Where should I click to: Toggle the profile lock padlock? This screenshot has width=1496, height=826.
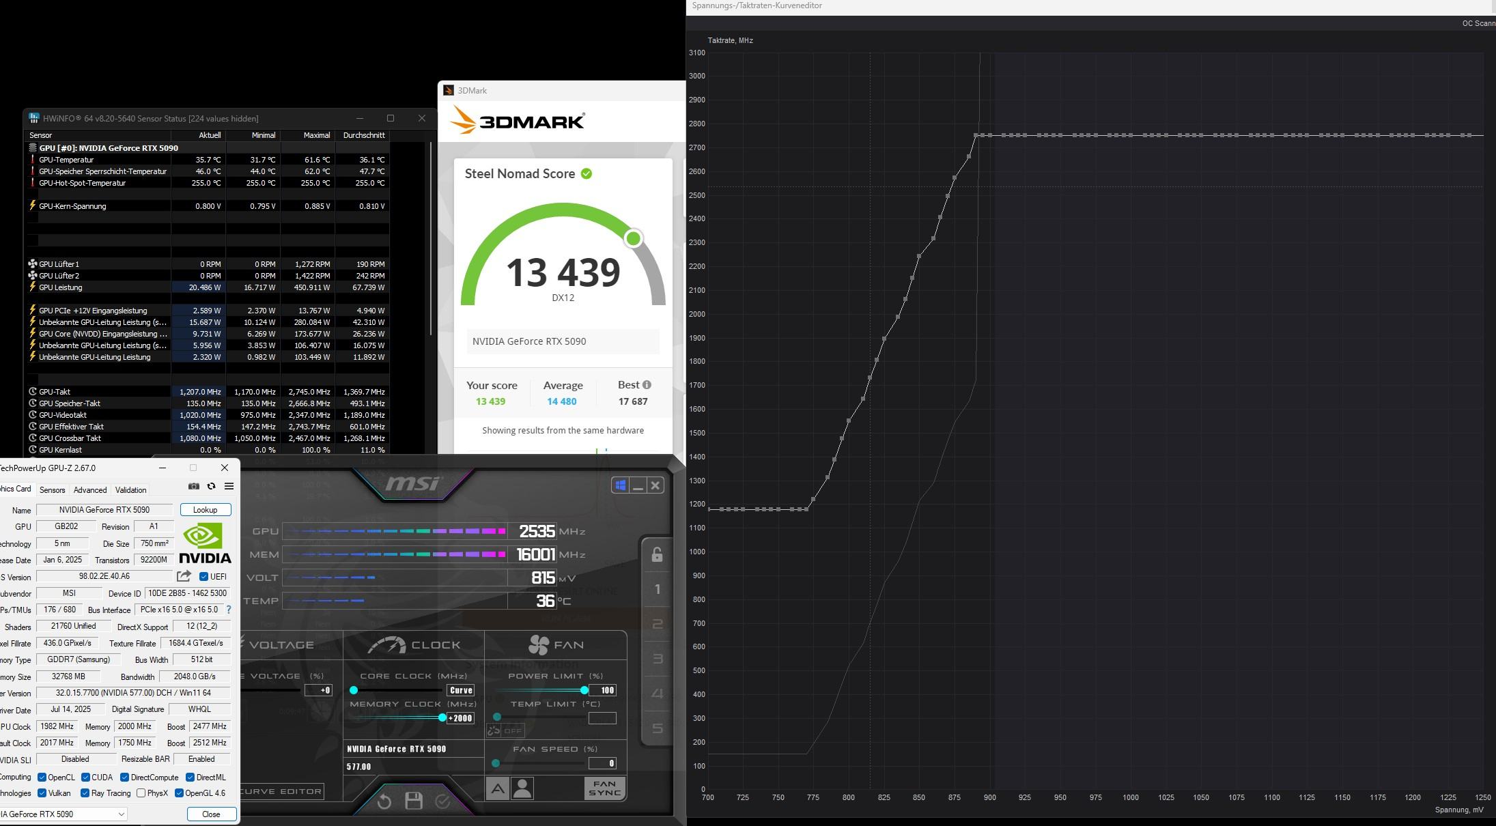[x=657, y=555]
